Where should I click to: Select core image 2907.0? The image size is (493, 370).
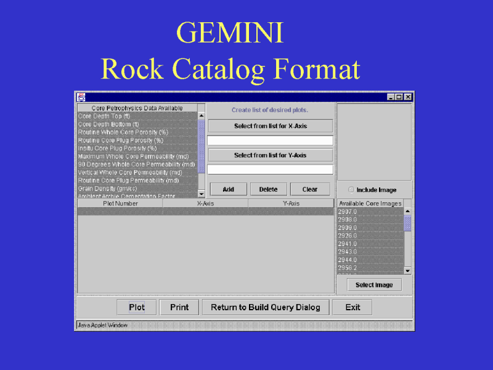(371, 212)
